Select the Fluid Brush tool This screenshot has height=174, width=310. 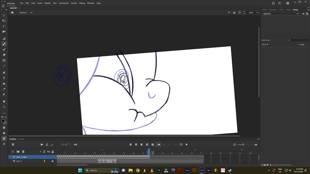pyautogui.click(x=4, y=38)
